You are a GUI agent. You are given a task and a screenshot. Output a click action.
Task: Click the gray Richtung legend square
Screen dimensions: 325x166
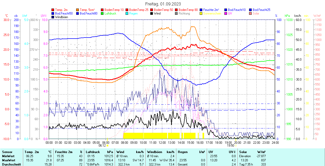point(177,13)
